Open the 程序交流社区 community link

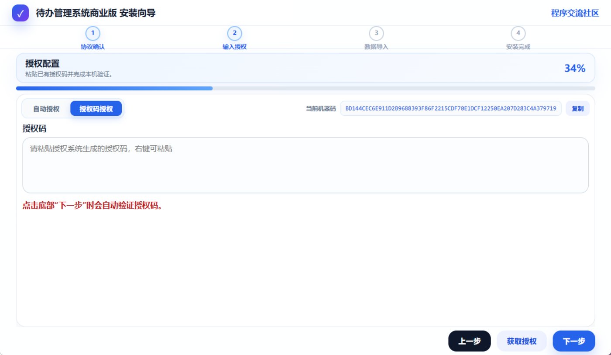pyautogui.click(x=575, y=13)
